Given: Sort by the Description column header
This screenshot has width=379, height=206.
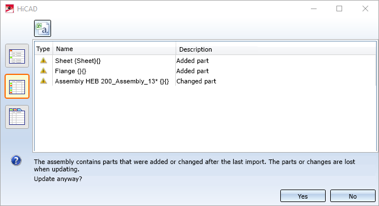Looking at the screenshot, I should (276, 49).
